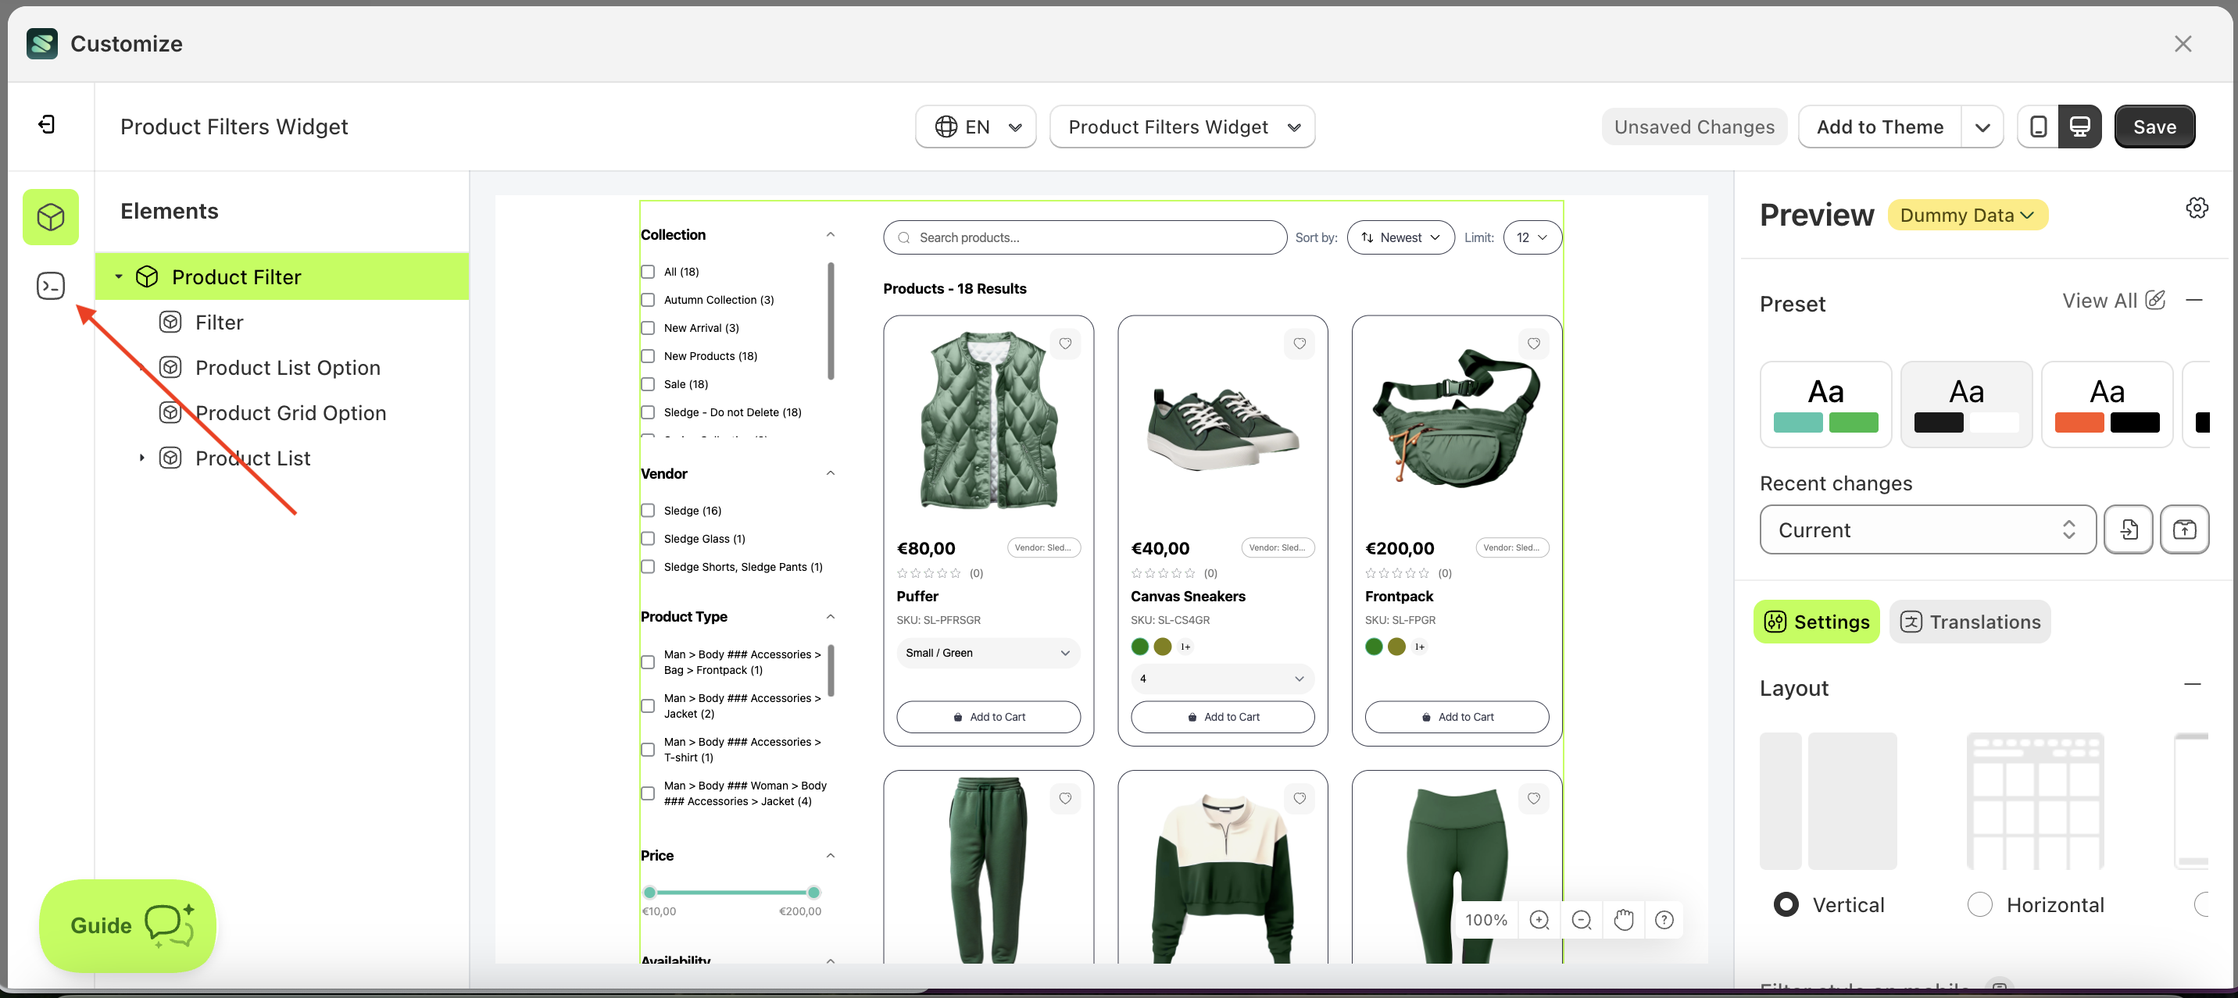The height and width of the screenshot is (998, 2238).
Task: Add the Puffer product to wishlist with its heart icon
Action: click(1065, 344)
